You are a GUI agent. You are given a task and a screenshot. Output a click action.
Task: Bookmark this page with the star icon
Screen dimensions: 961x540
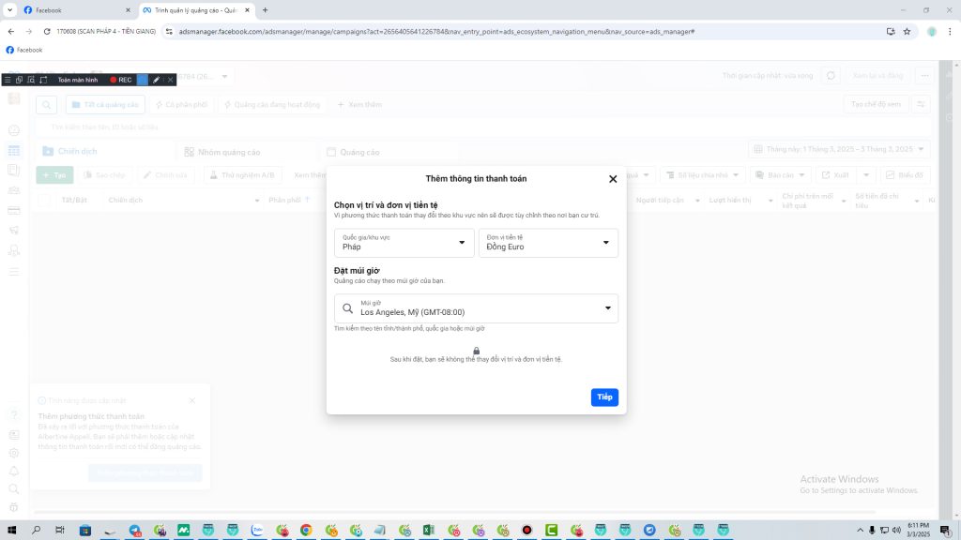(x=907, y=31)
